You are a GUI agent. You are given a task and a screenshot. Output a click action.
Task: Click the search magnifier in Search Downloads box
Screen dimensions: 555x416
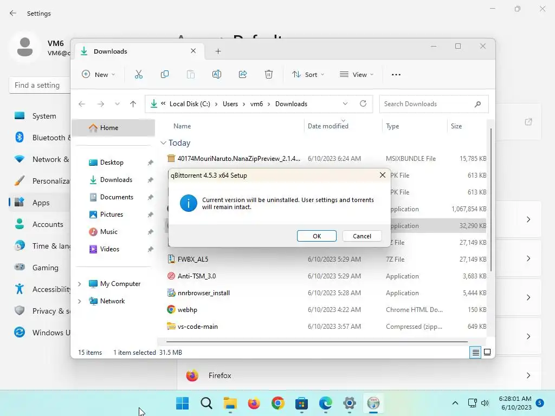tap(477, 104)
